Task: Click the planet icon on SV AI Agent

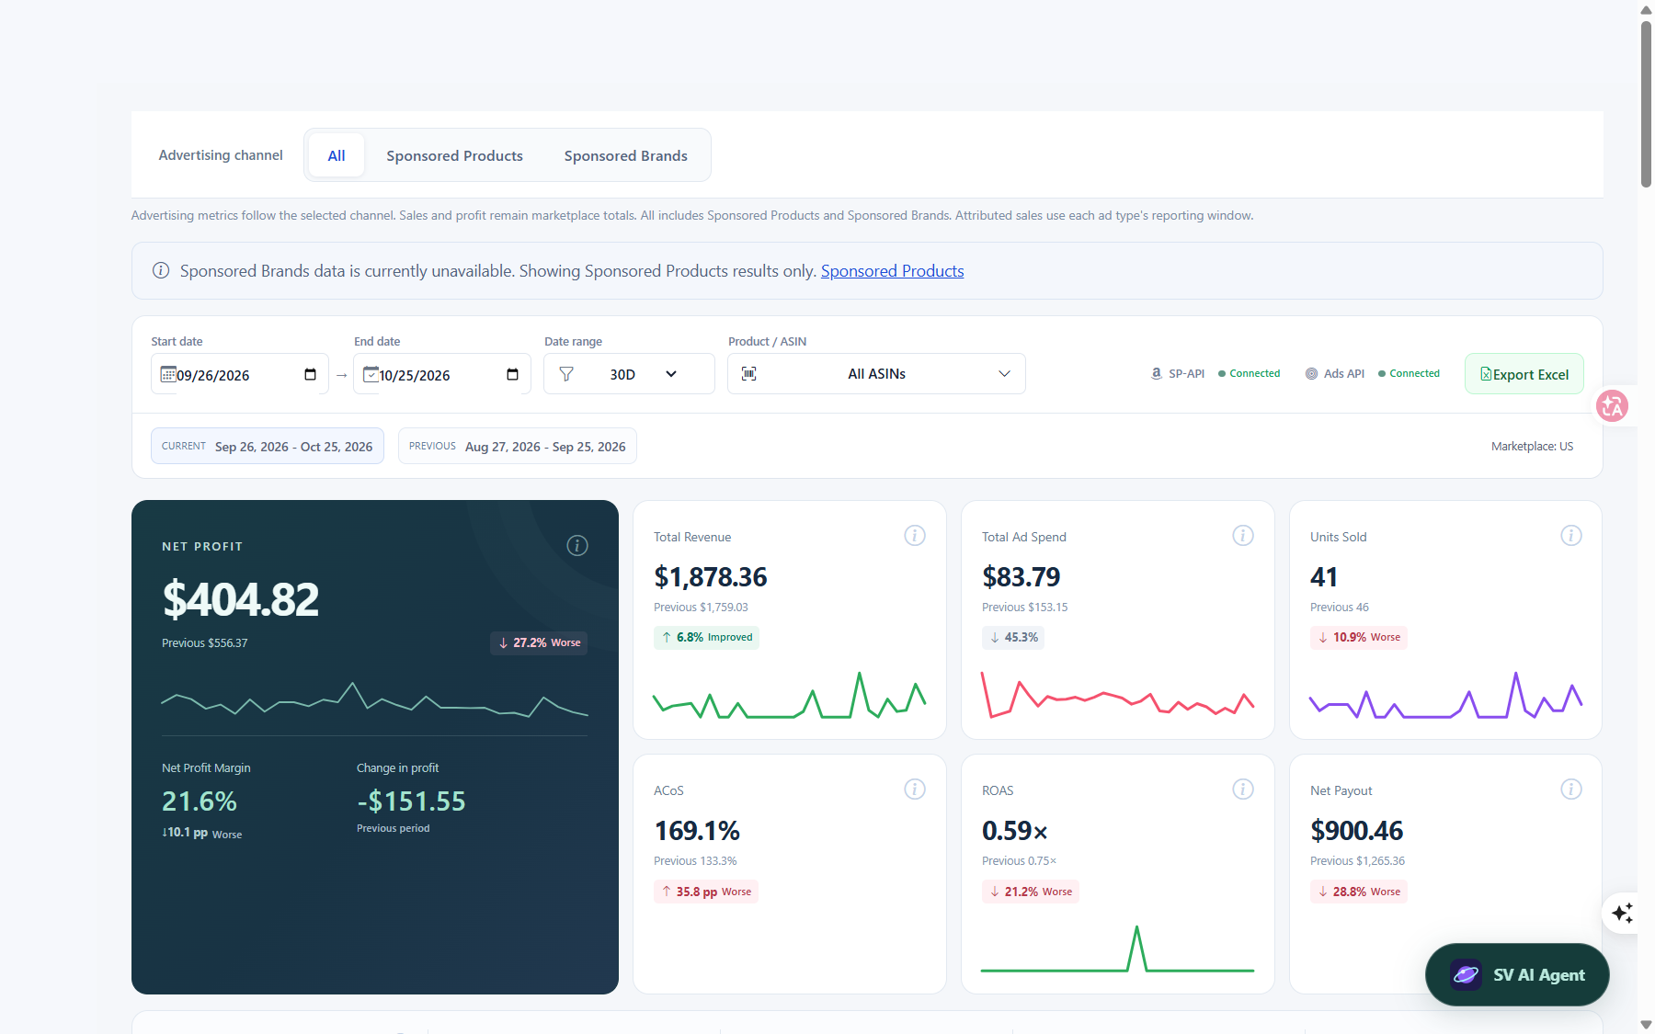Action: click(x=1466, y=974)
